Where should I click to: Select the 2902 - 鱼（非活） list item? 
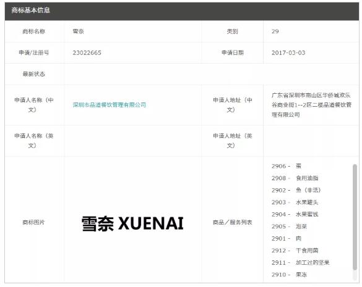click(x=296, y=190)
